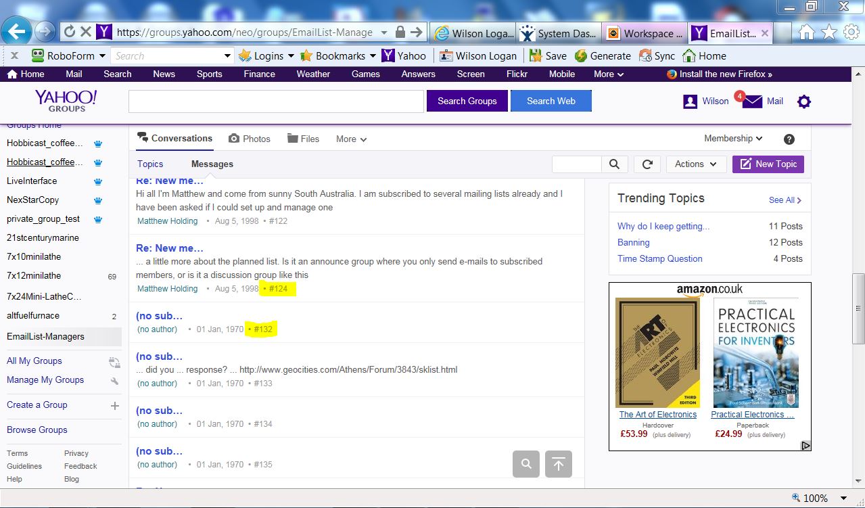Click the Search Web button

click(x=551, y=101)
